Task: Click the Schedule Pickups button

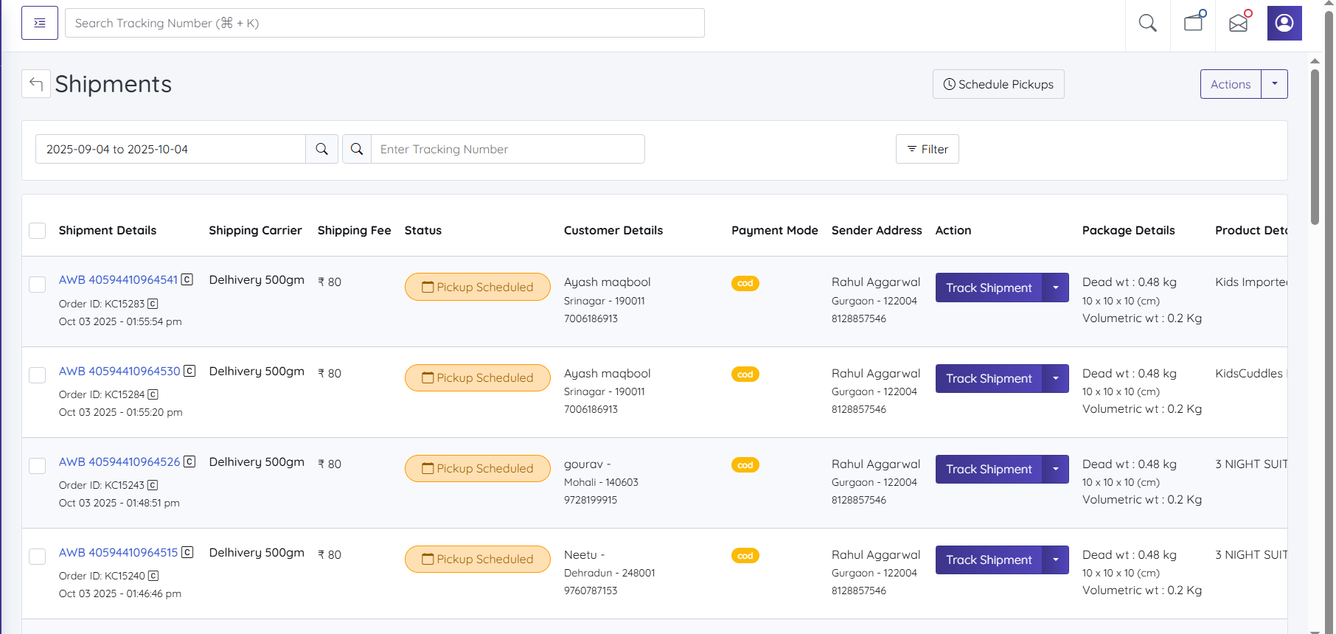Action: [998, 84]
